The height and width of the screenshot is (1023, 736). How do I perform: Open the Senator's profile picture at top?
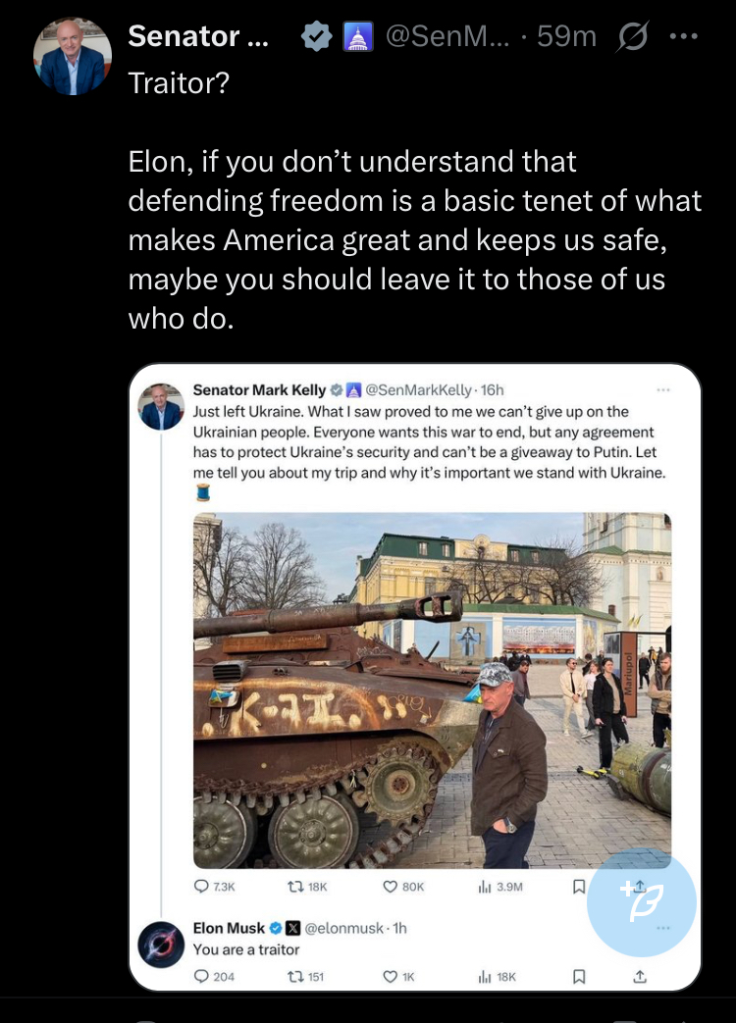tap(73, 56)
